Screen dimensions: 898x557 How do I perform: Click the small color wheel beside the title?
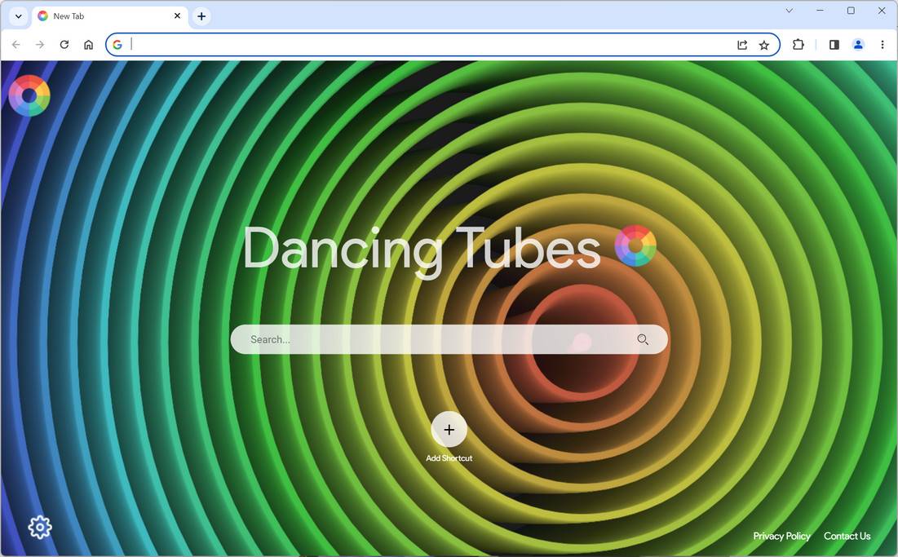click(x=637, y=245)
